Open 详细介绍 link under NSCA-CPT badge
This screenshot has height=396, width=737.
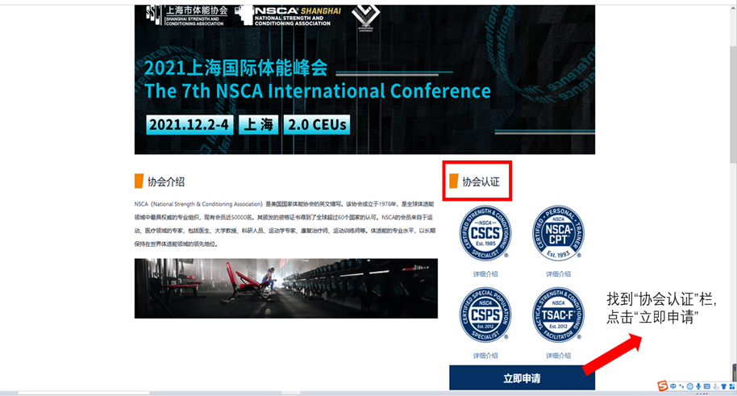pos(558,274)
